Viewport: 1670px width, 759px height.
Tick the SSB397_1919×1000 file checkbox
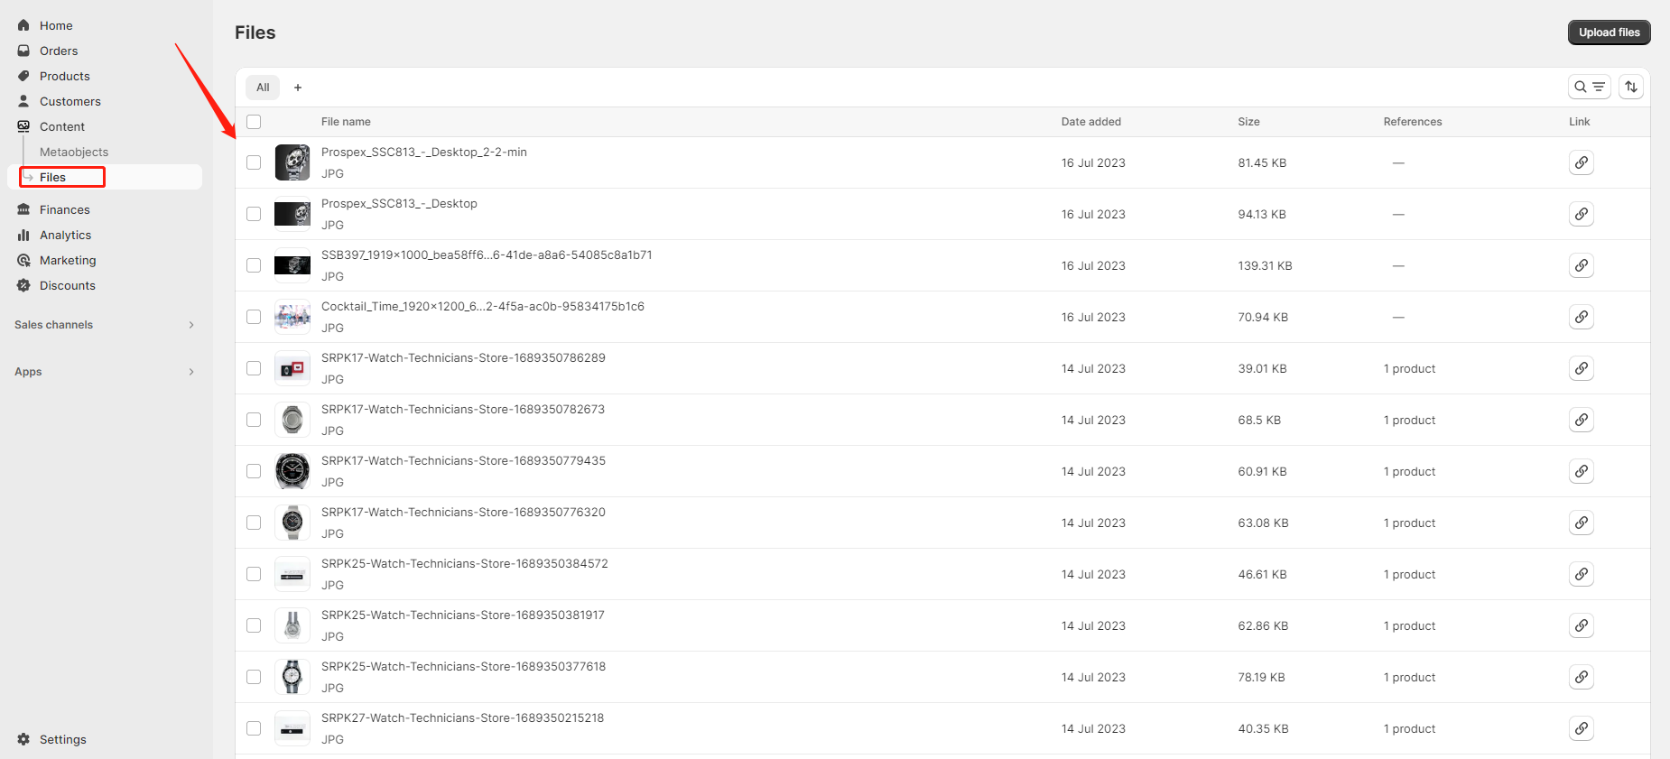coord(254,265)
